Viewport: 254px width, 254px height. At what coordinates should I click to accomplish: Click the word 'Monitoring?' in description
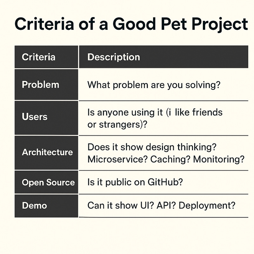(219, 160)
